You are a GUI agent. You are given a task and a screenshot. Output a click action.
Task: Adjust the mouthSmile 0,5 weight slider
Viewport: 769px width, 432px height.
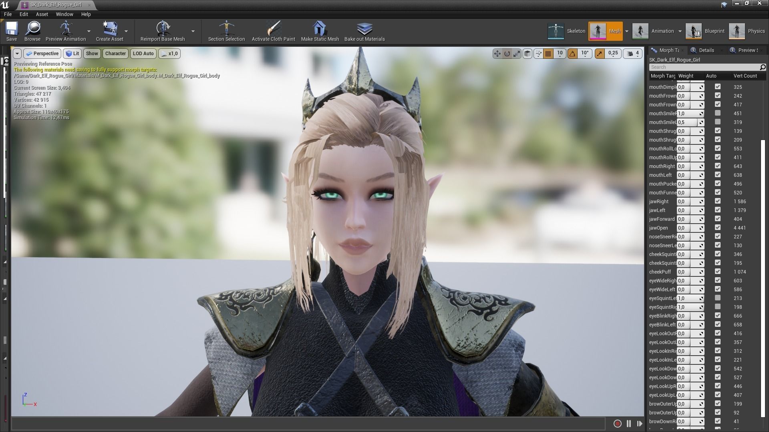pos(690,122)
